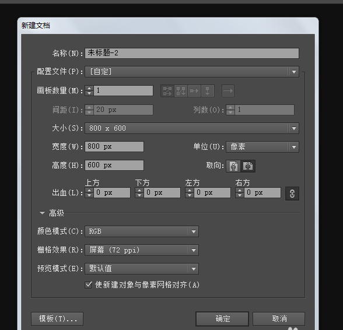Click the 列数 columns field

point(265,110)
